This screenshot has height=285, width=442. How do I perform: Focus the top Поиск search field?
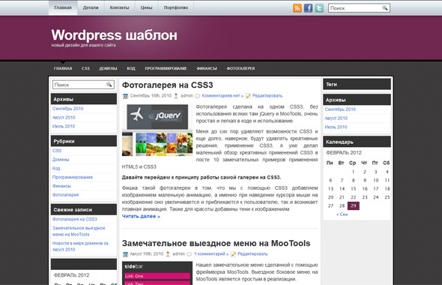tap(355, 8)
